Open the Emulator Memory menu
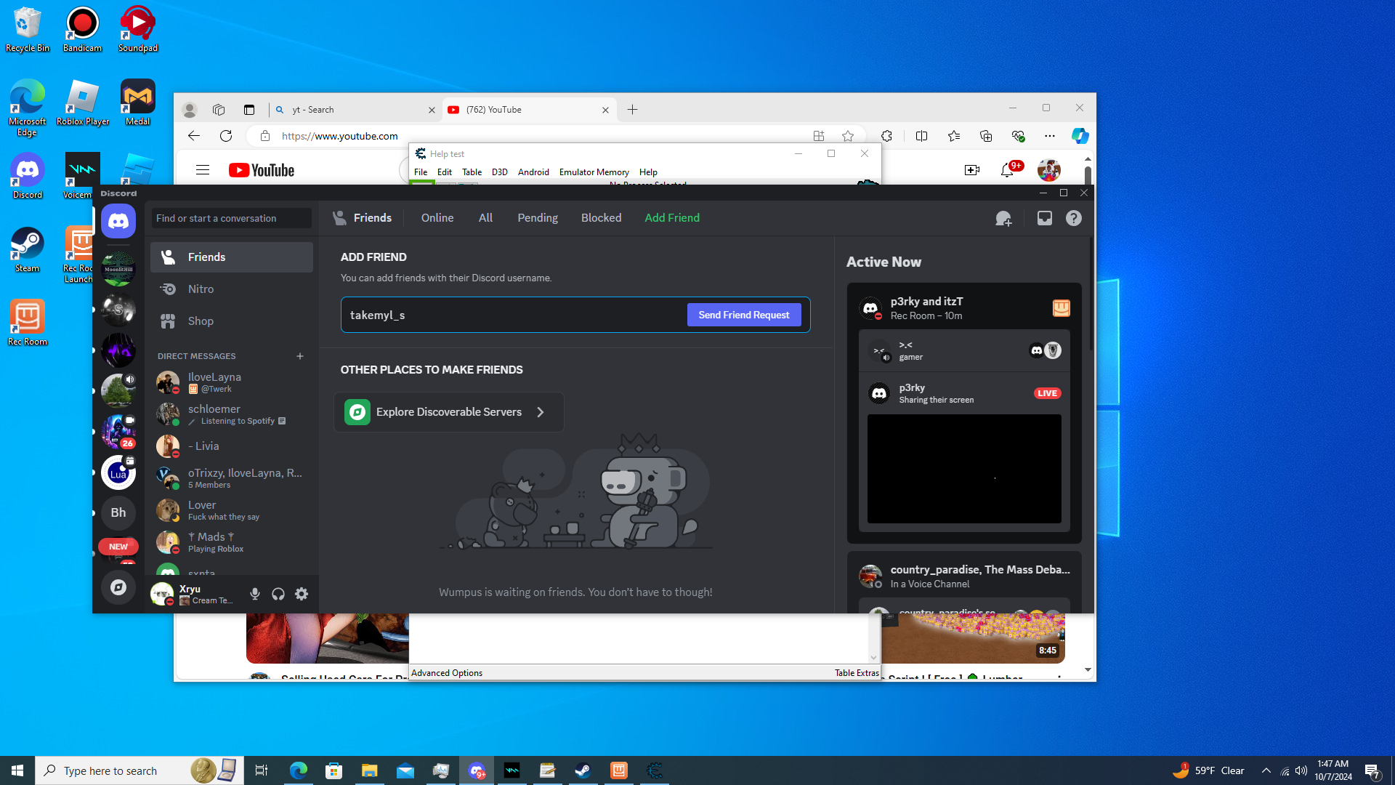The height and width of the screenshot is (785, 1395). [x=594, y=172]
